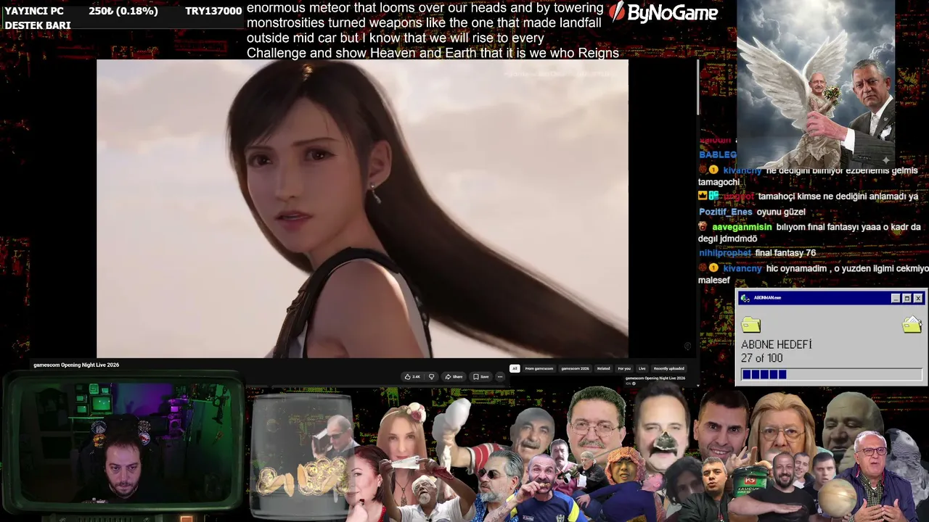This screenshot has width=929, height=522.
Task: Click the ABONMAN.exe title bar app icon
Action: (745, 298)
